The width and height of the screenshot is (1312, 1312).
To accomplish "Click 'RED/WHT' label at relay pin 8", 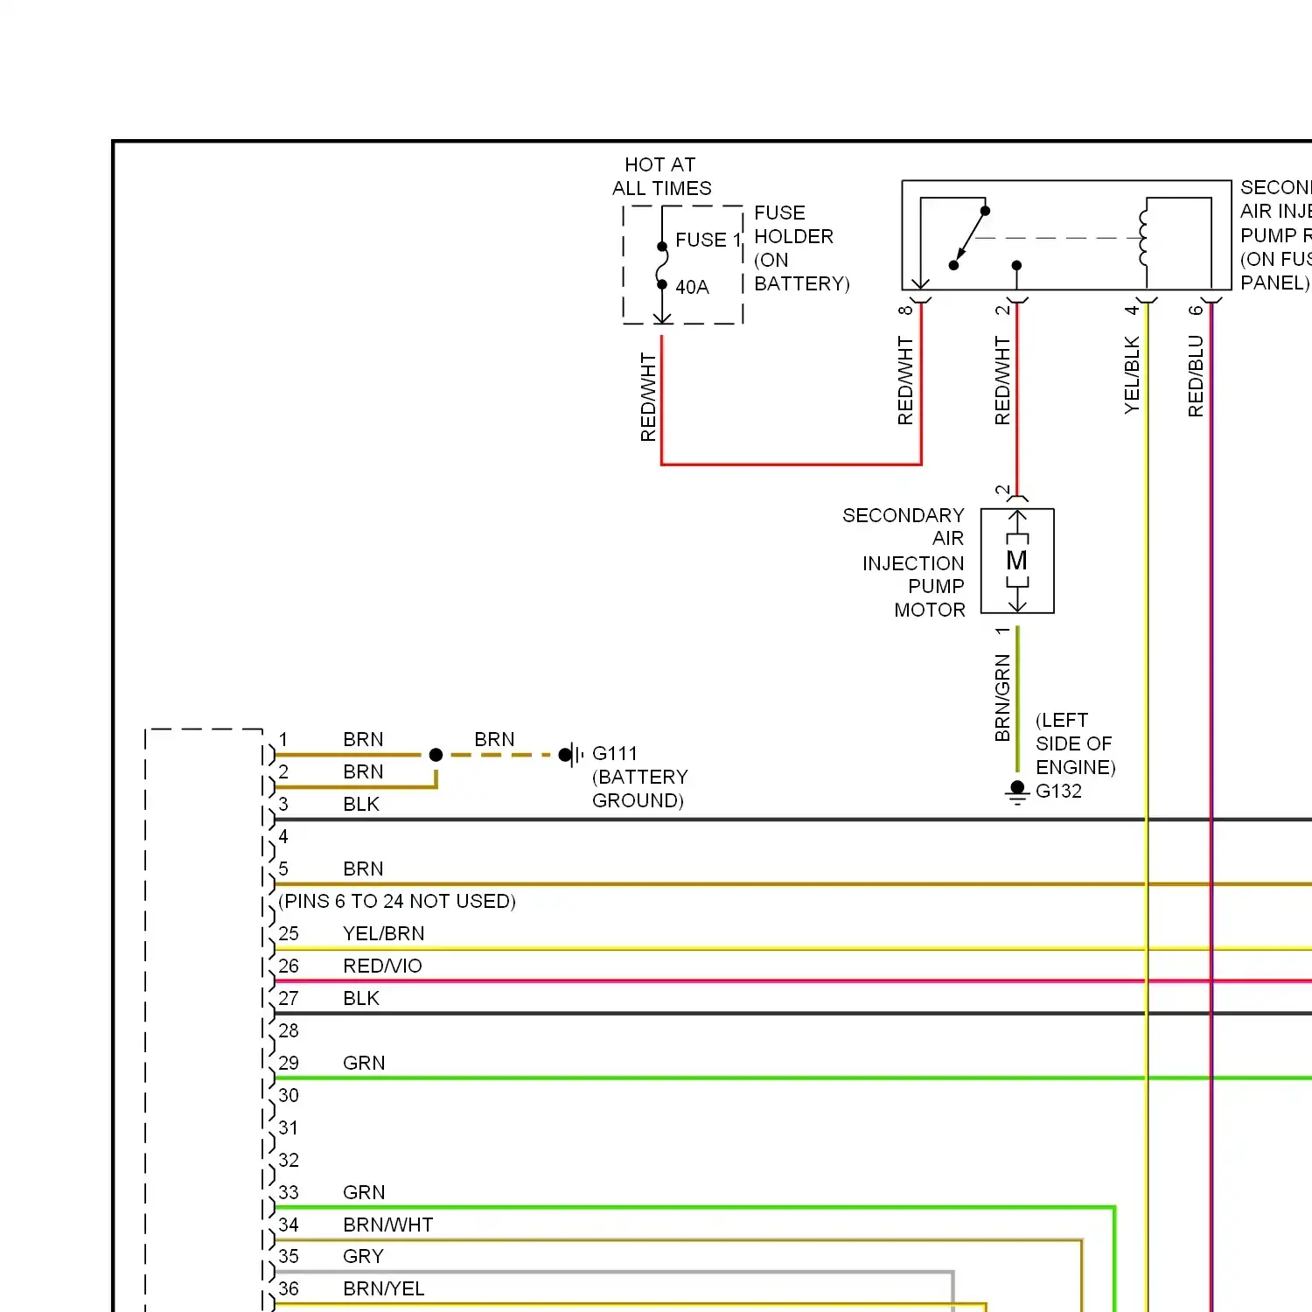I will pyautogui.click(x=905, y=381).
